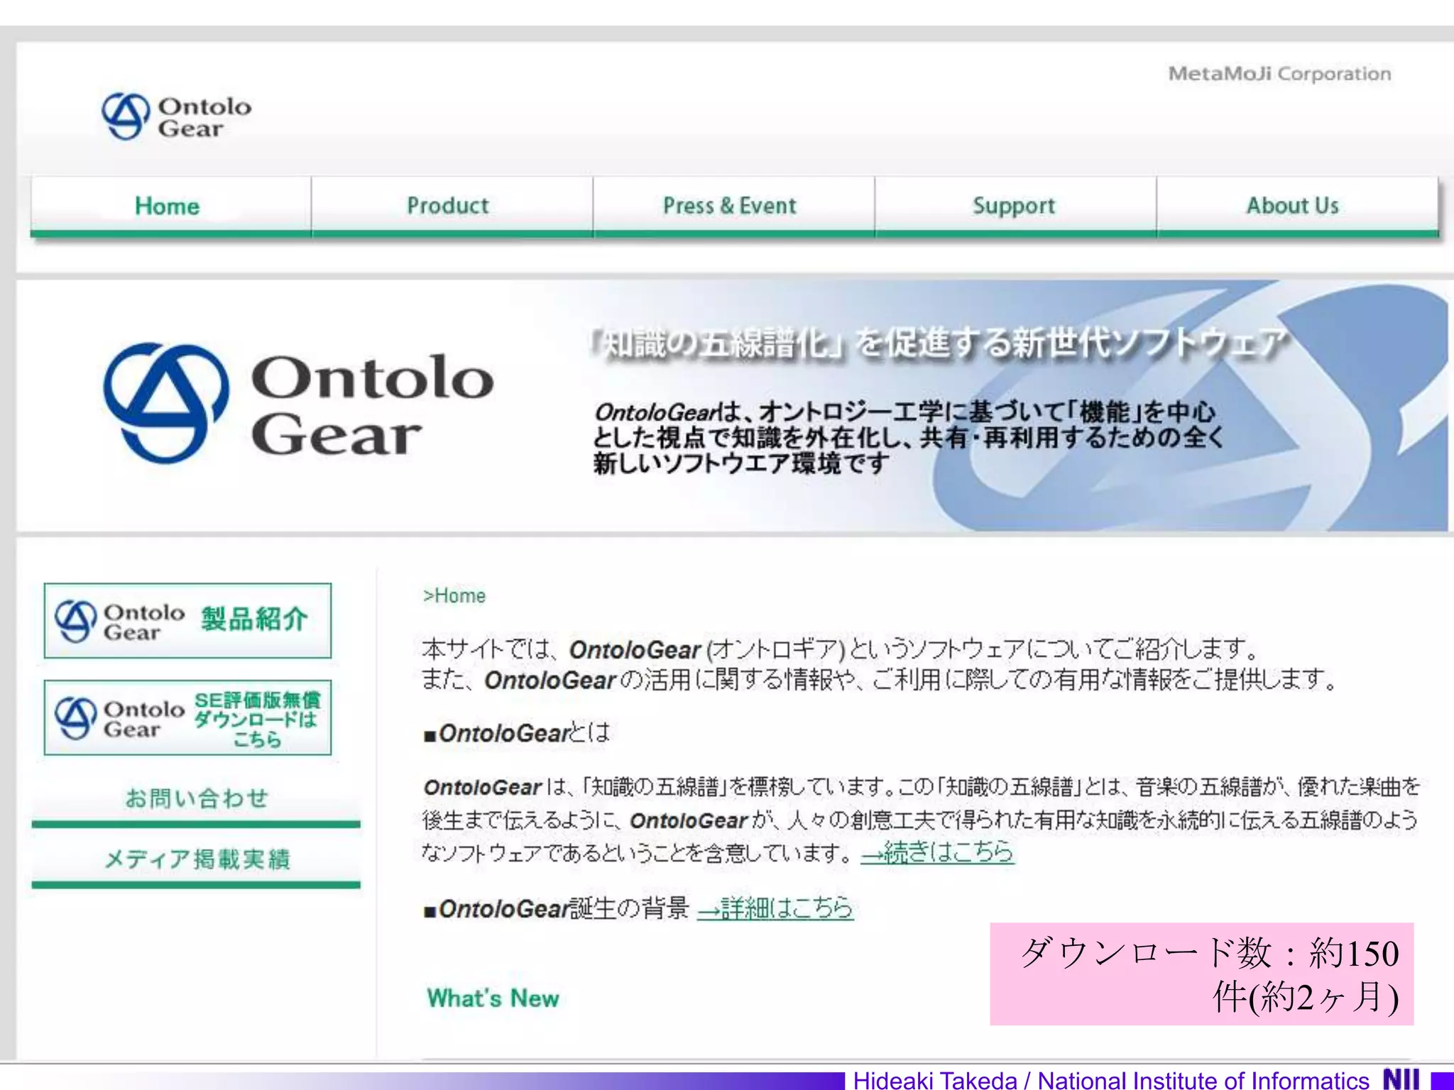Image resolution: width=1454 pixels, height=1090 pixels.
Task: Click the NII logo in footer
Action: coord(1401,1079)
